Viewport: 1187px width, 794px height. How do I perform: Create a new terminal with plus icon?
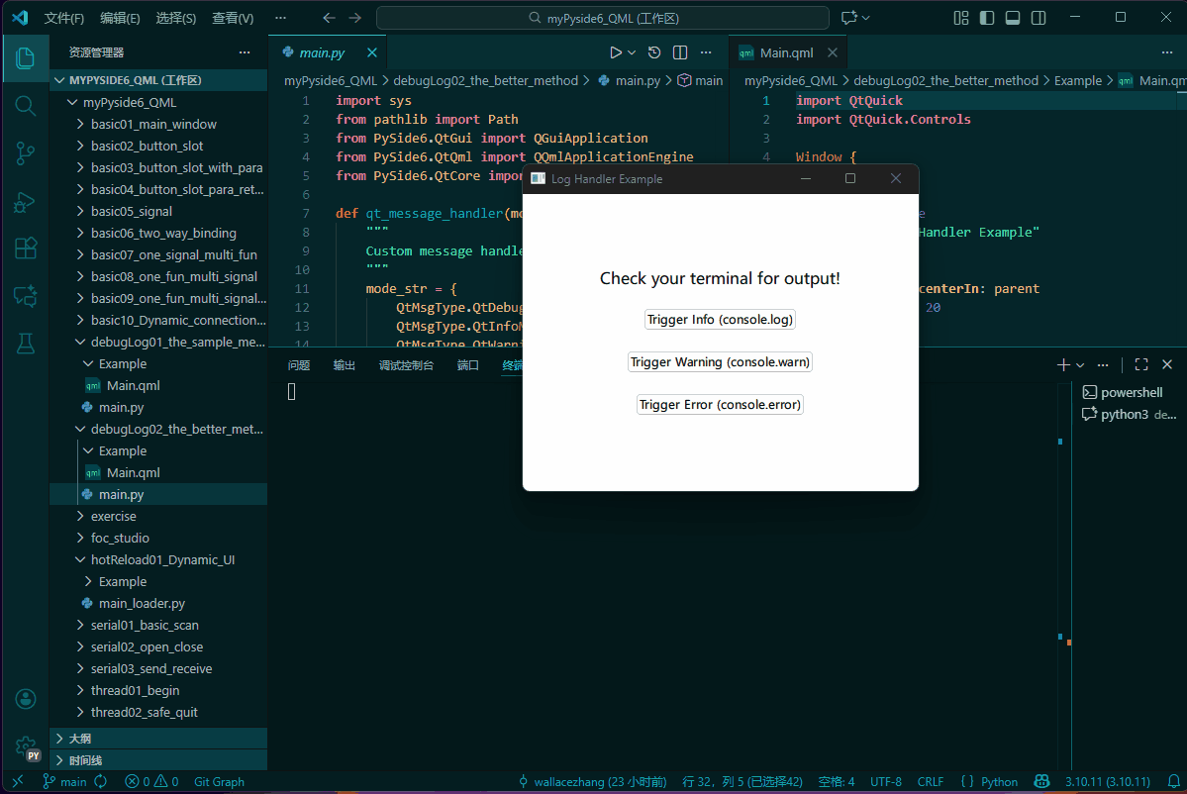click(x=1063, y=365)
